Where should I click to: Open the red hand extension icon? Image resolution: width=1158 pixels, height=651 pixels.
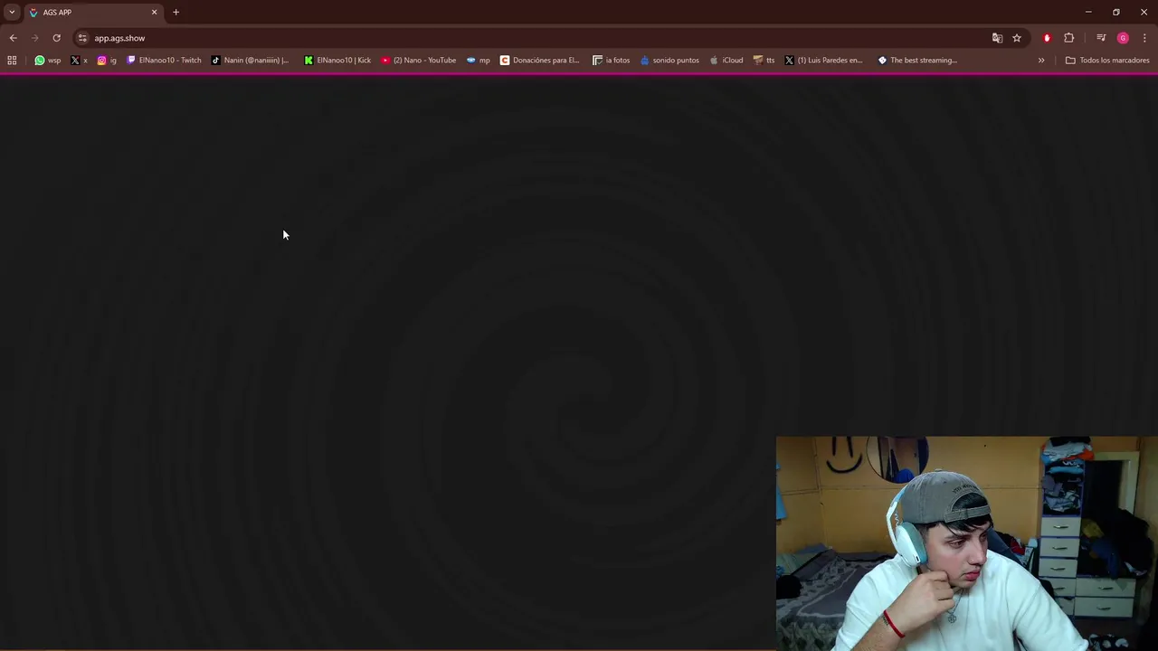point(1047,38)
